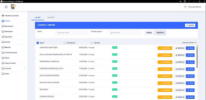Click the TB user avatar
The width and height of the screenshot is (206, 100).
(x=185, y=7)
